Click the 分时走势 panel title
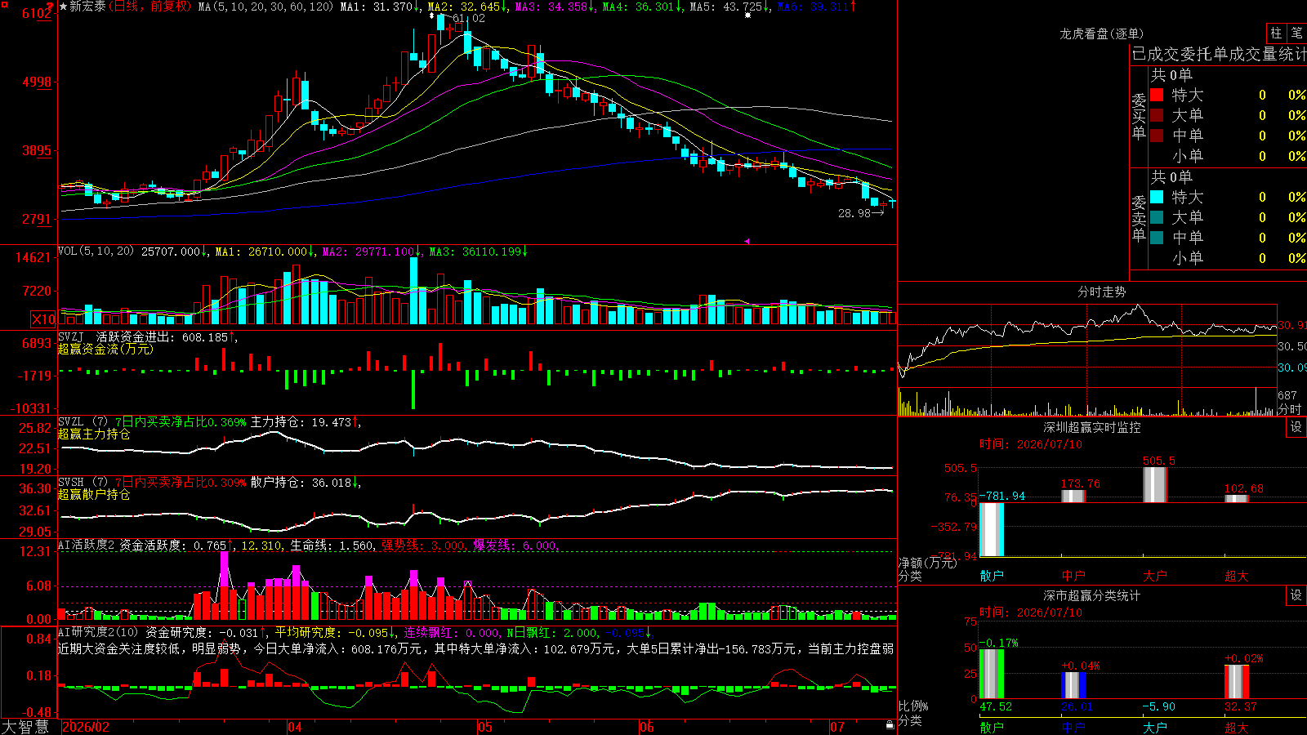Screen dimensions: 1307x735 (x=1102, y=292)
